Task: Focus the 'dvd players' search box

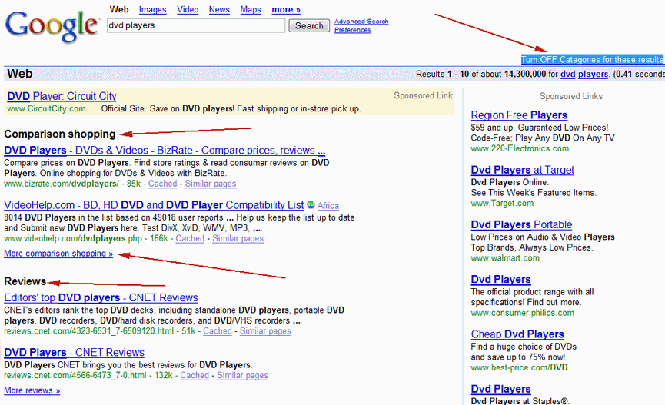Action: click(196, 25)
